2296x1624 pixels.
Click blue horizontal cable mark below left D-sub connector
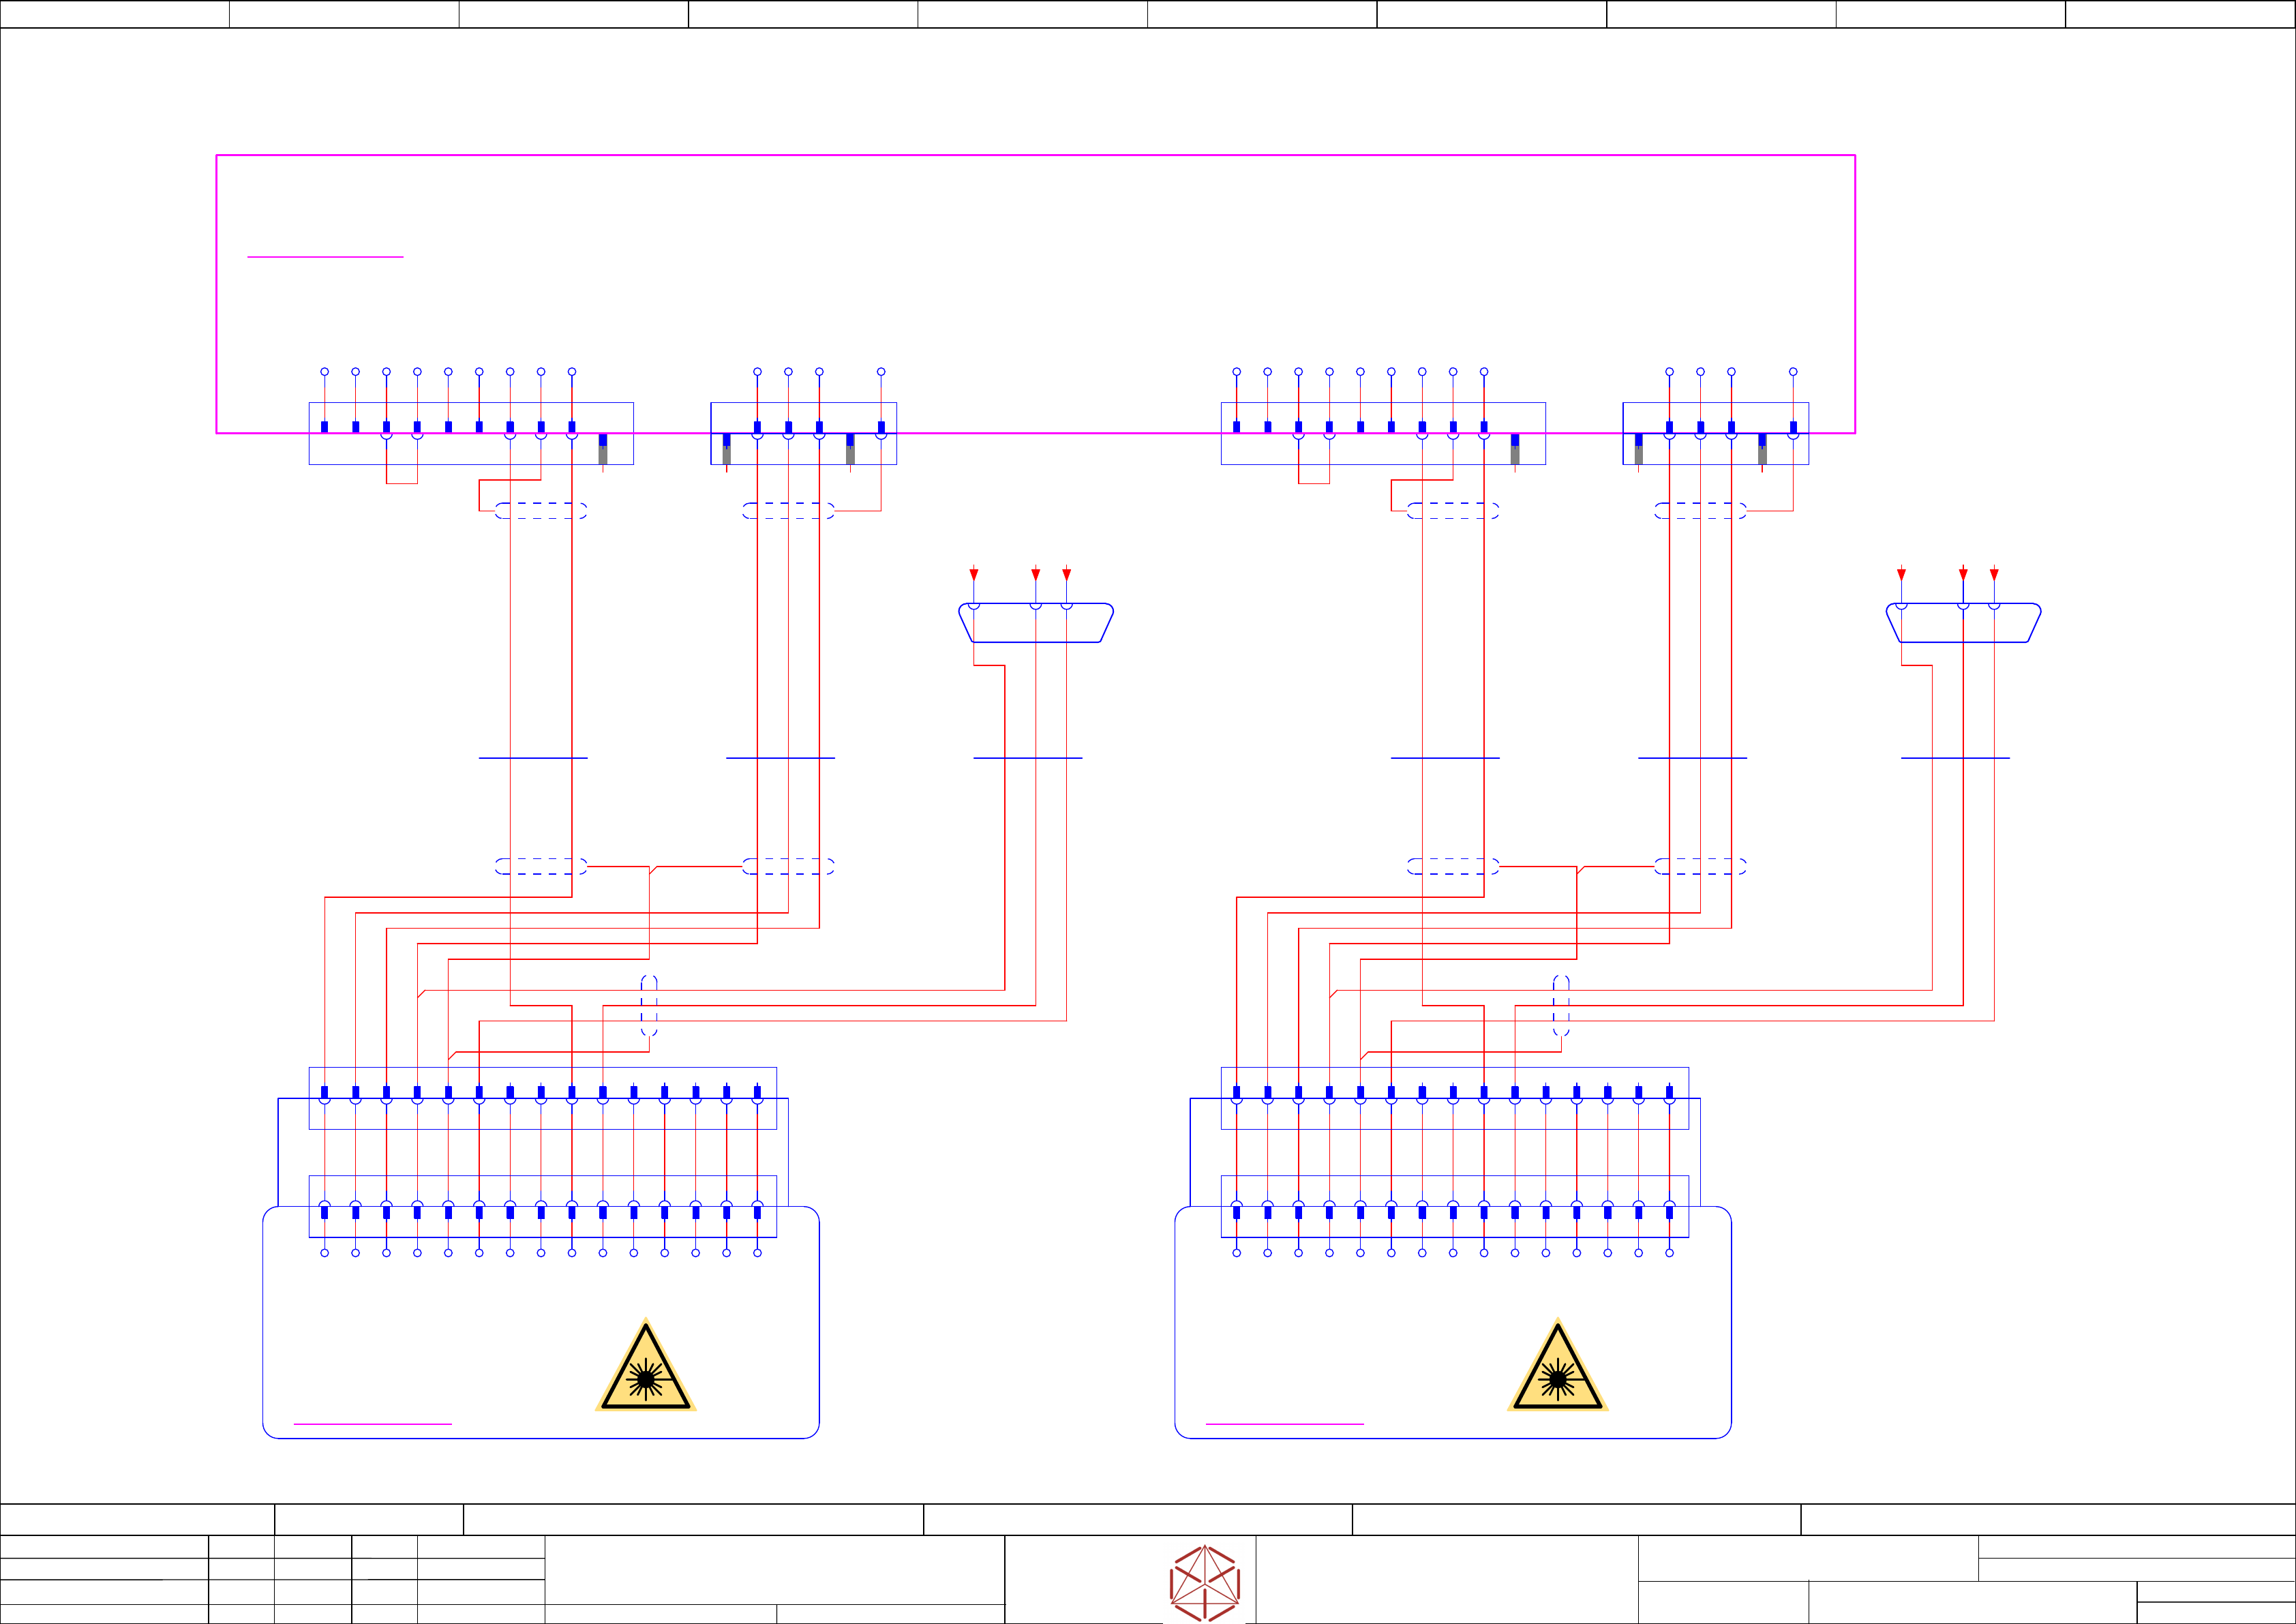(1028, 758)
